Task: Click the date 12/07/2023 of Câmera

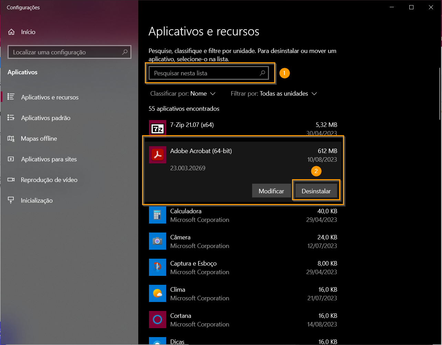Action: [322, 246]
